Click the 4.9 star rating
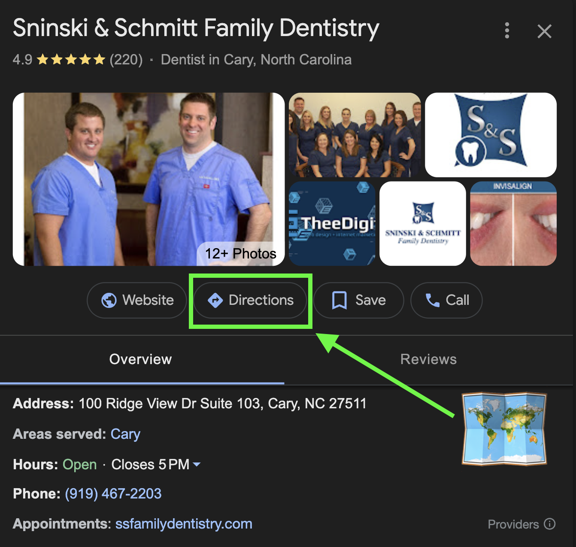This screenshot has height=547, width=576. point(59,60)
